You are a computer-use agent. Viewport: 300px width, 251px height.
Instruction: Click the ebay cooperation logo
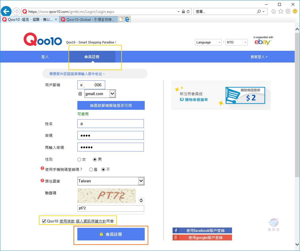coord(263,41)
